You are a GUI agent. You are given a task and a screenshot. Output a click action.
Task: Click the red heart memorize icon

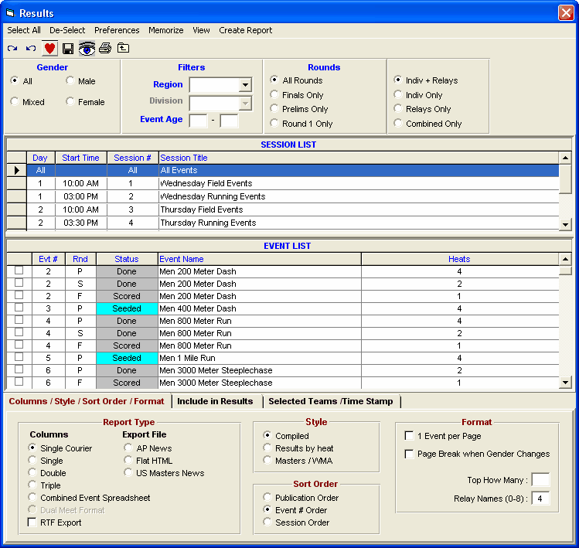tap(49, 49)
